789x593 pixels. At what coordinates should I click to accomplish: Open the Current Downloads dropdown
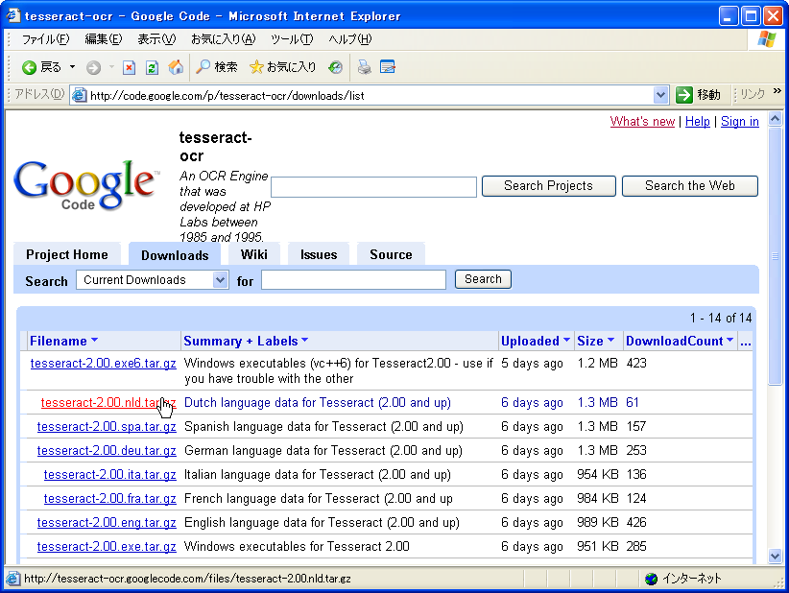153,279
